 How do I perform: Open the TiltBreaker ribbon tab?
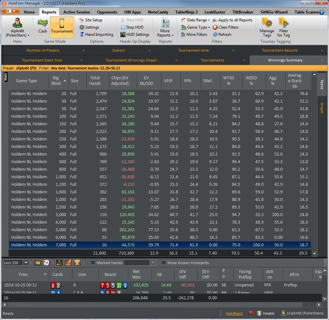[243, 12]
